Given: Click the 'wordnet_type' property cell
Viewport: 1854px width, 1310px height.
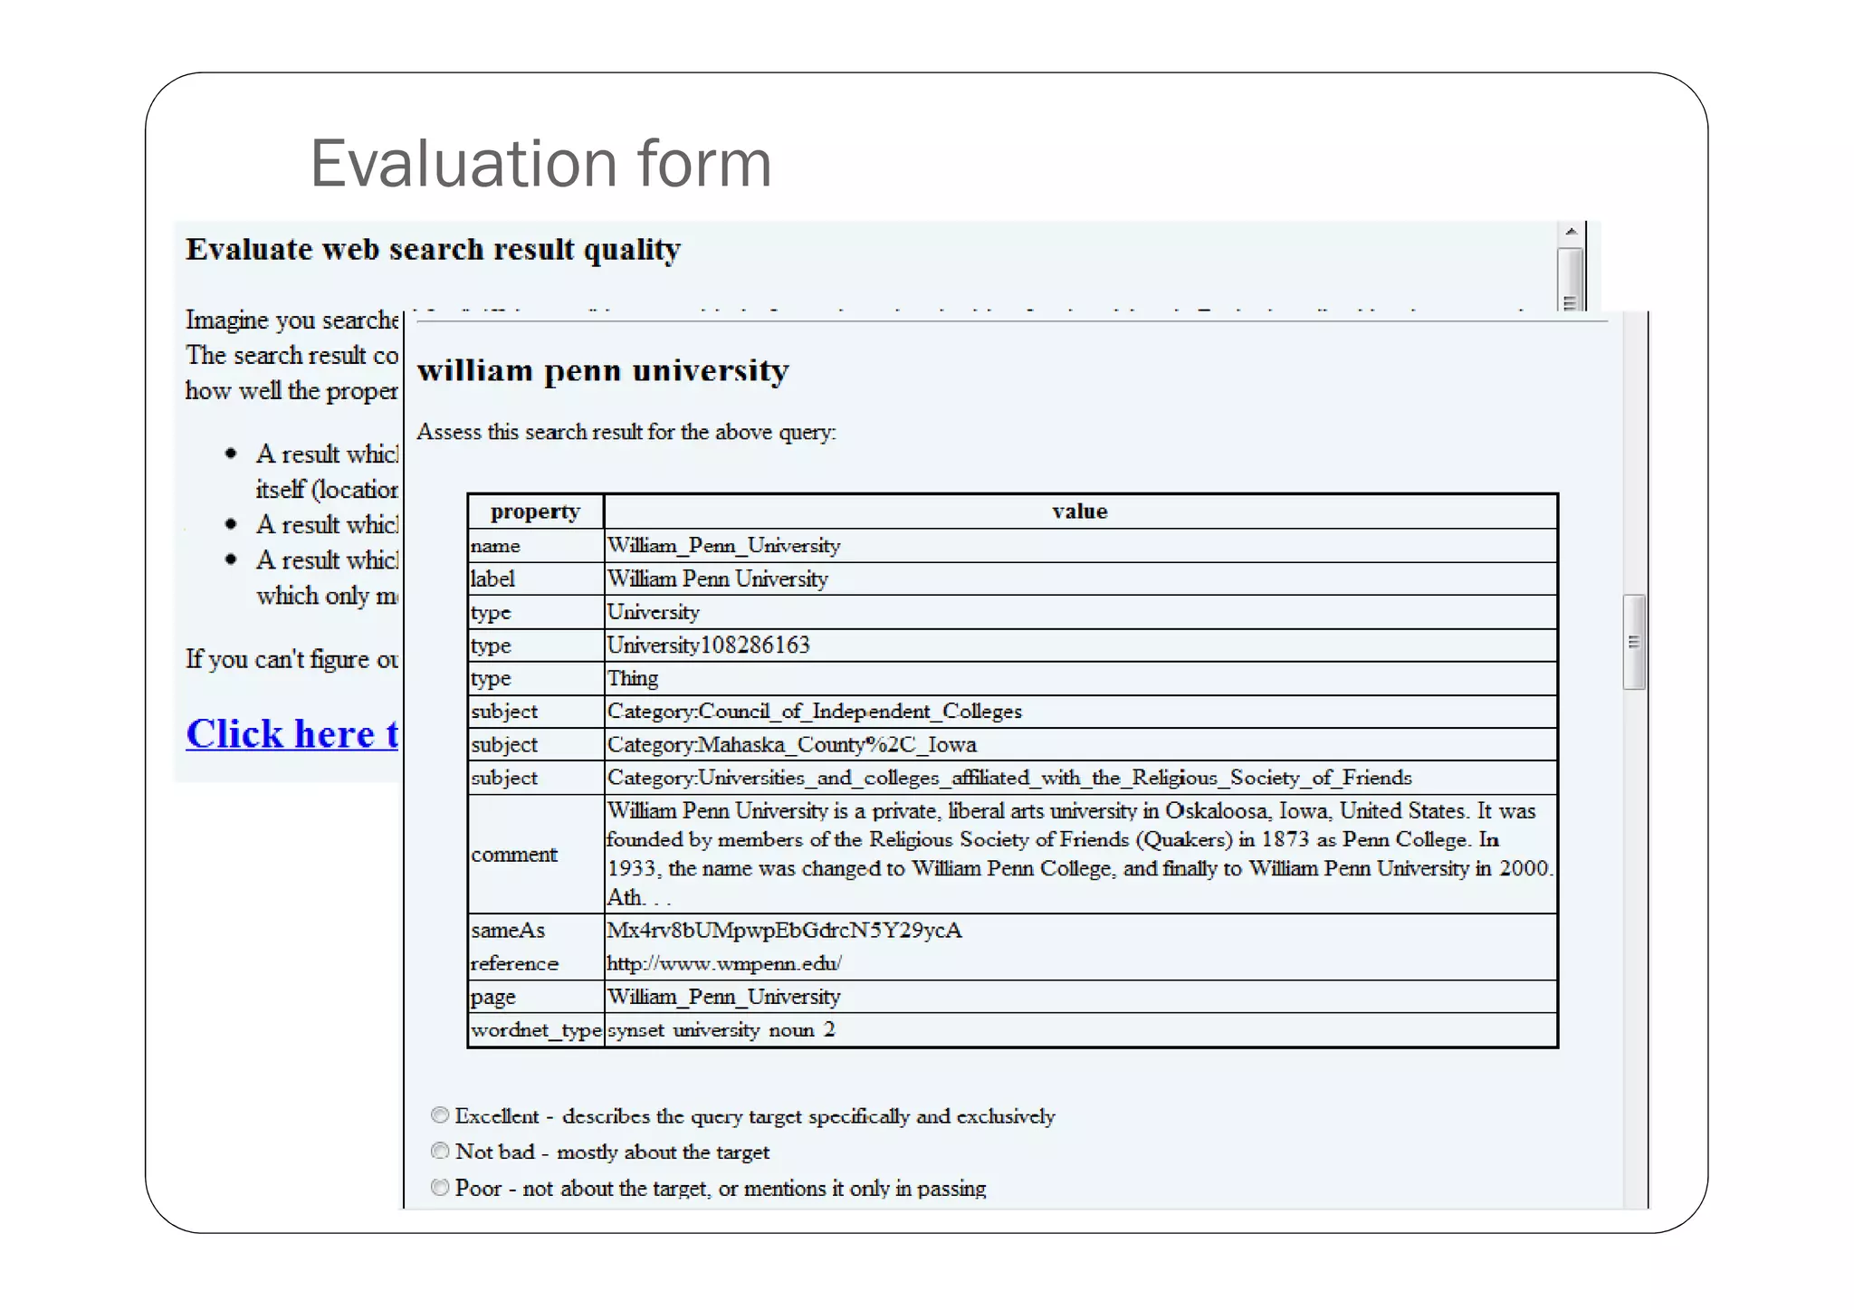Looking at the screenshot, I should (x=535, y=1029).
